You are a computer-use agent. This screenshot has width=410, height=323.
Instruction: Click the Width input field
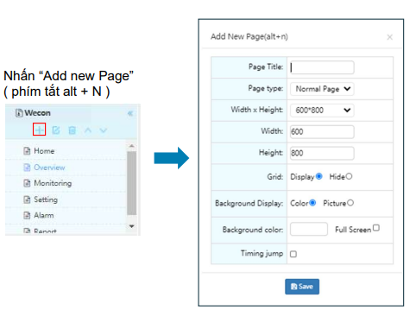(322, 132)
